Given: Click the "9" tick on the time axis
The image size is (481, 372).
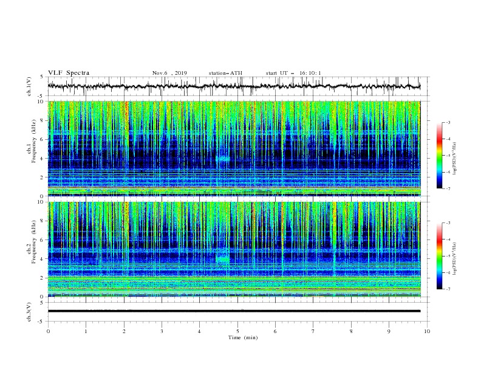Looking at the screenshot, I should click(389, 331).
